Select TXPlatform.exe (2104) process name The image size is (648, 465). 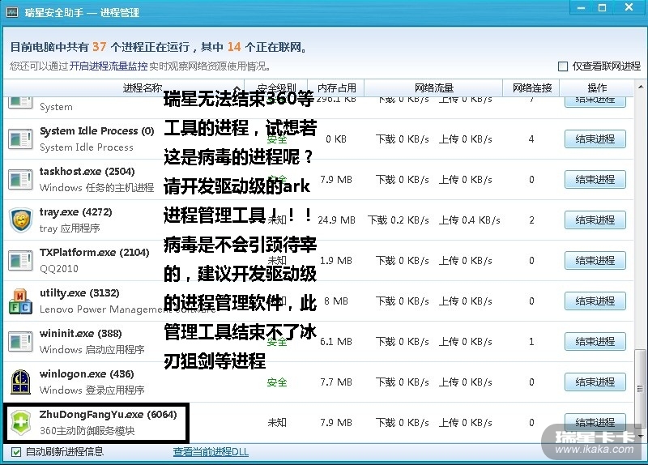click(x=94, y=253)
